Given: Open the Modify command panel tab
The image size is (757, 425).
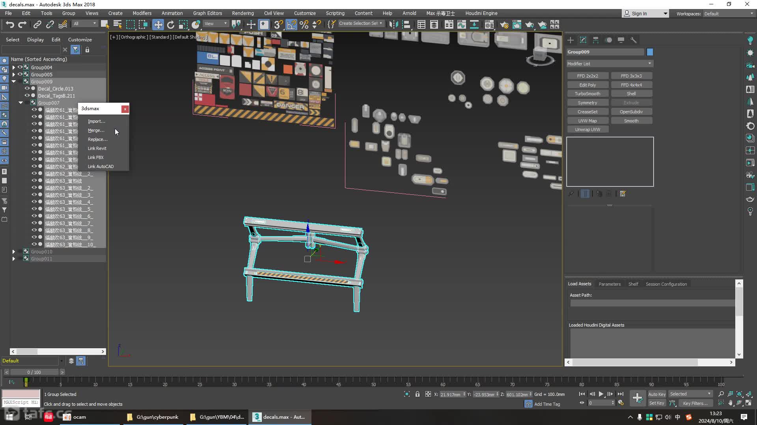Looking at the screenshot, I should (583, 40).
